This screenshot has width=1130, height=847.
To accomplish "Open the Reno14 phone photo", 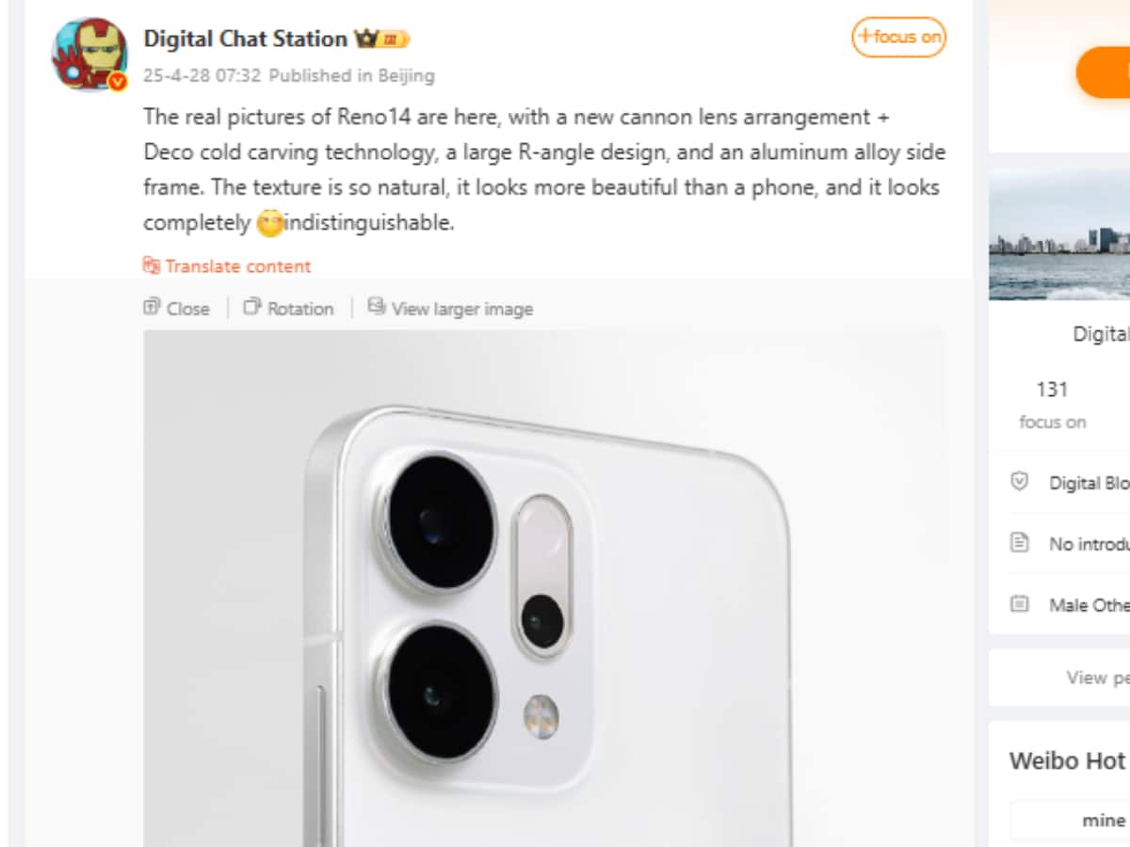I will tap(543, 588).
